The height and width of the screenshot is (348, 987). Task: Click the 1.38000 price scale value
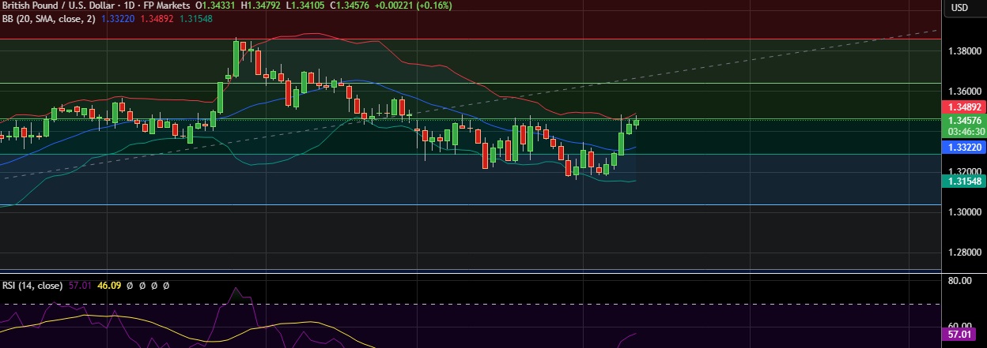(x=964, y=51)
